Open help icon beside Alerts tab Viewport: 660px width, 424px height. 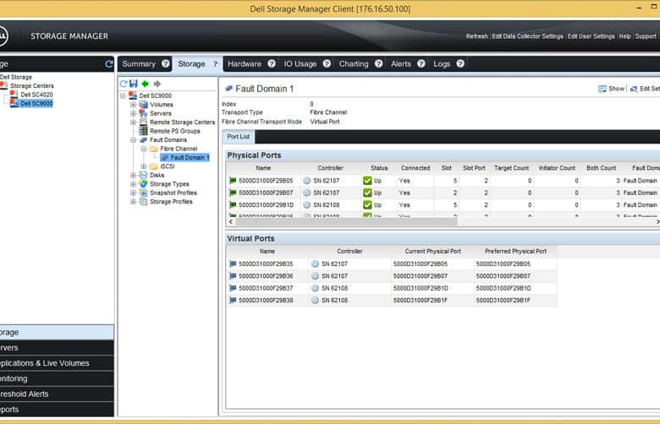pyautogui.click(x=421, y=63)
